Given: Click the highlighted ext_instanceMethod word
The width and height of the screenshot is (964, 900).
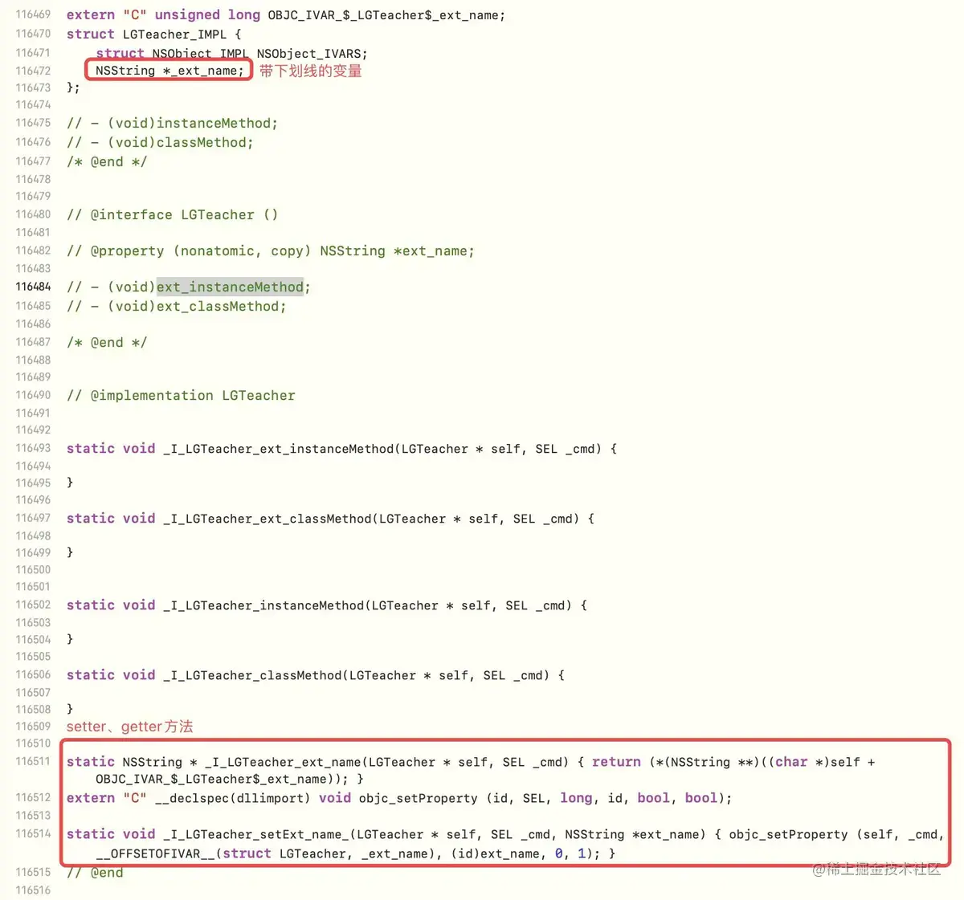Looking at the screenshot, I should (230, 287).
